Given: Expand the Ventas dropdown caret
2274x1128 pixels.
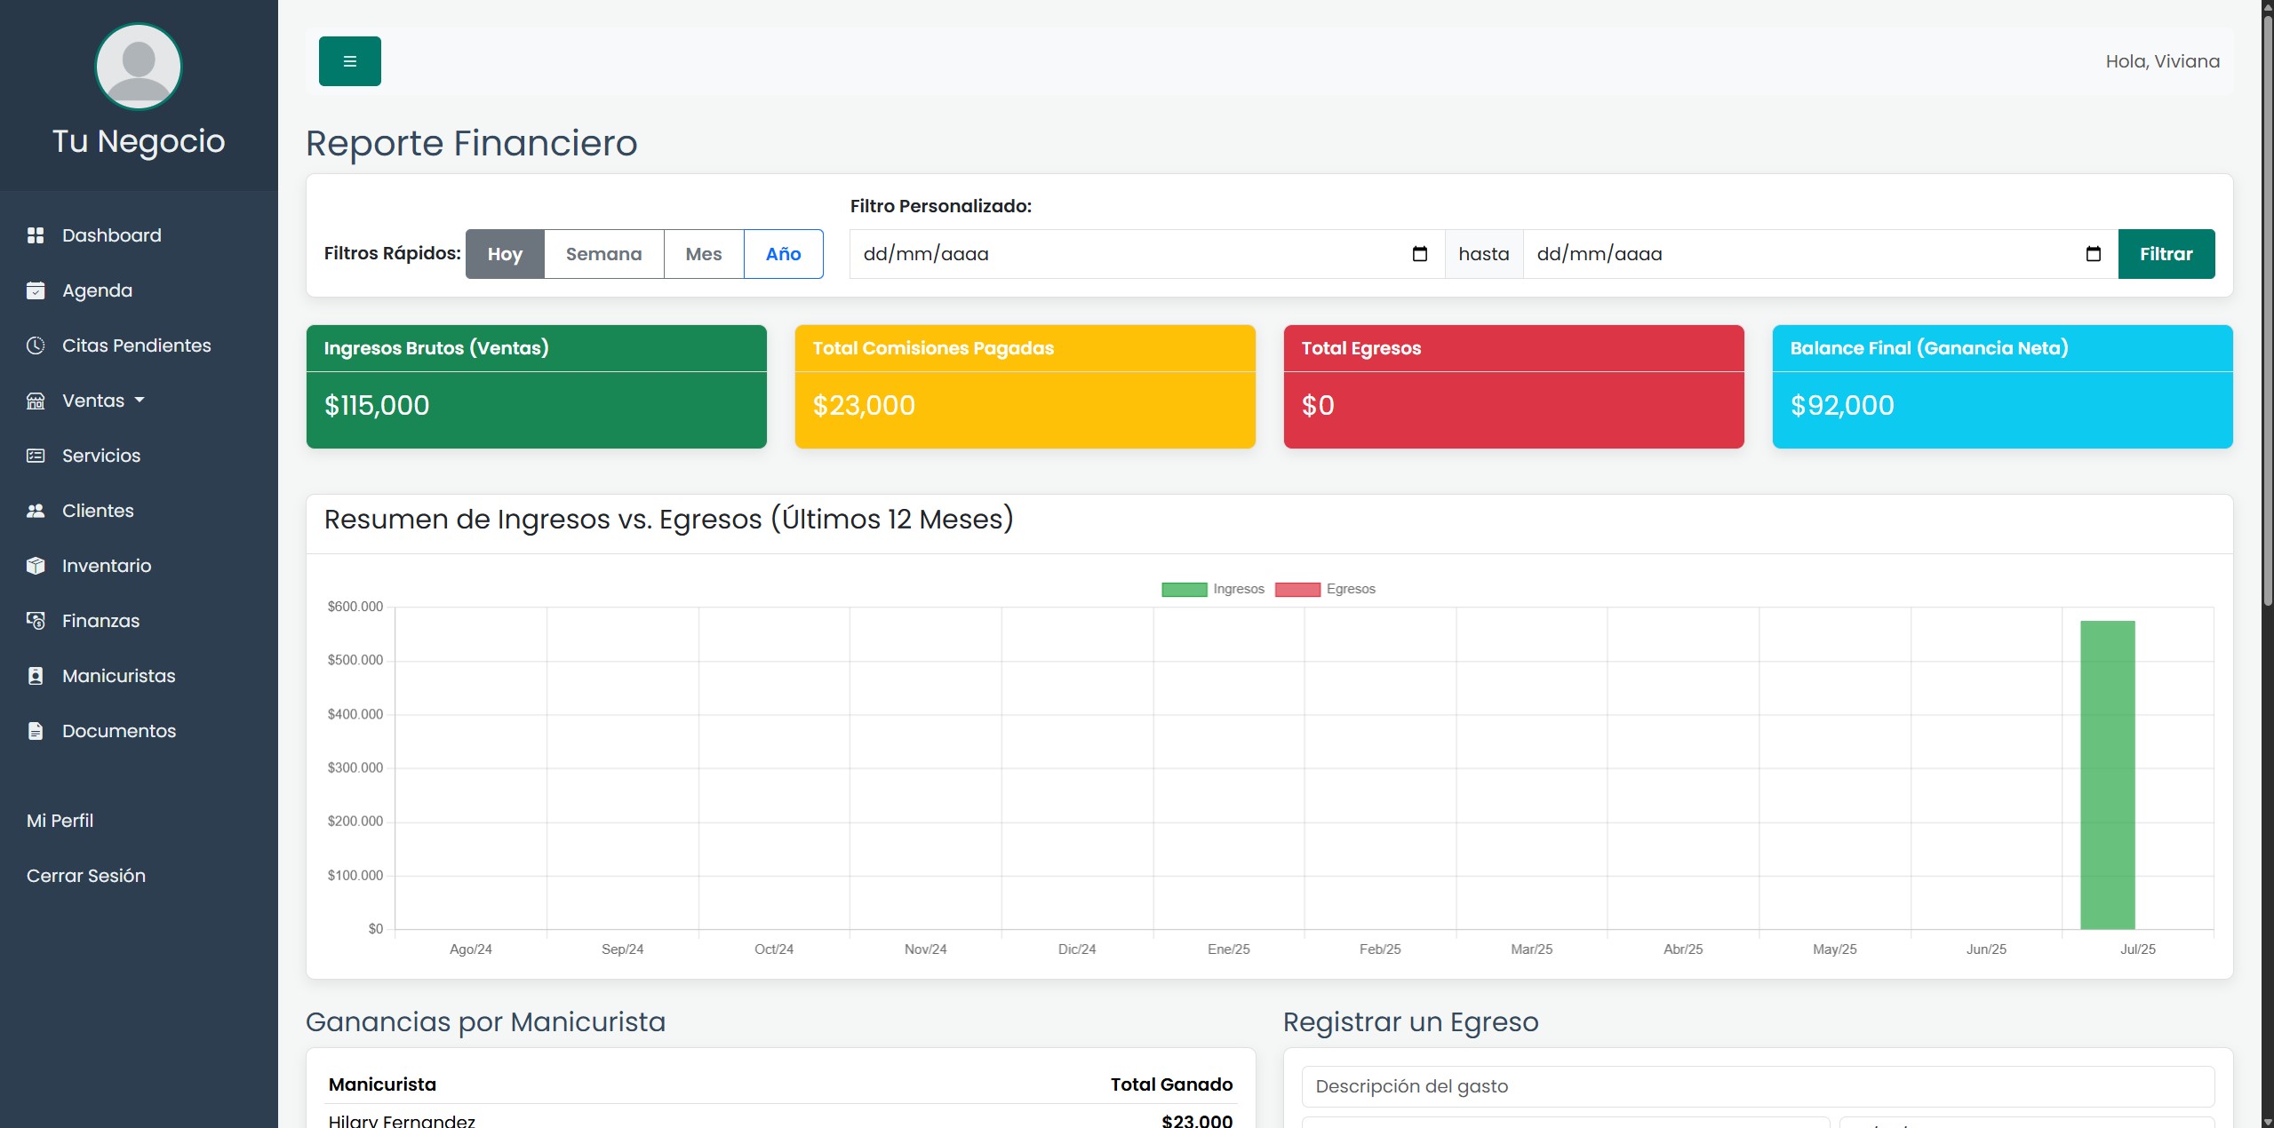Looking at the screenshot, I should [x=140, y=401].
